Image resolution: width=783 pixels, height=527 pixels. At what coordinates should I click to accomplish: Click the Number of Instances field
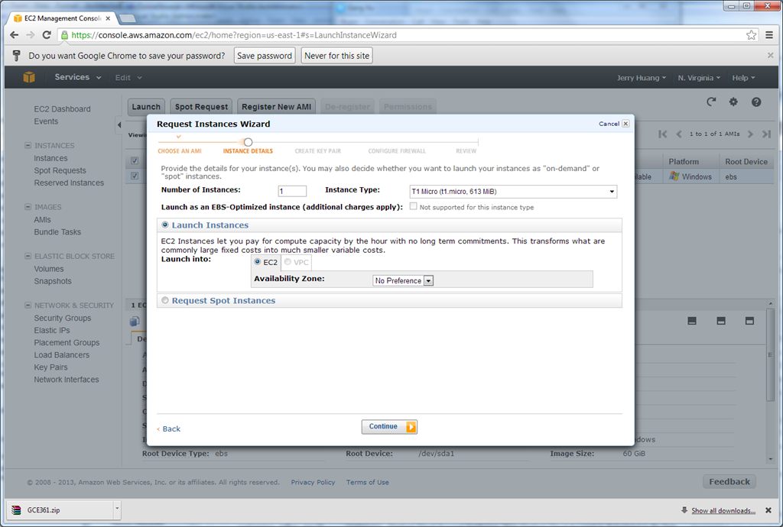point(292,191)
